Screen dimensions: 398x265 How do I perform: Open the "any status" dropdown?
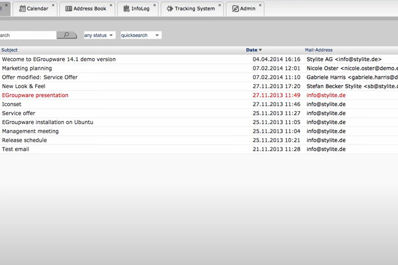coord(99,35)
